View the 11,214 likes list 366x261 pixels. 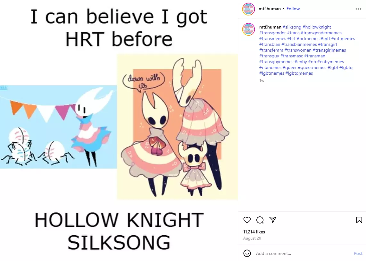coord(254,232)
